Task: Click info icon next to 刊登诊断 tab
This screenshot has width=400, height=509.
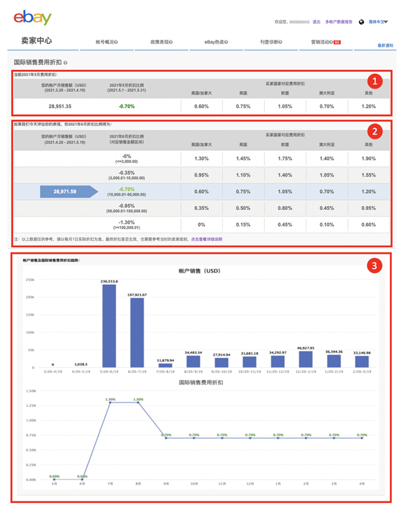Action: 280,42
